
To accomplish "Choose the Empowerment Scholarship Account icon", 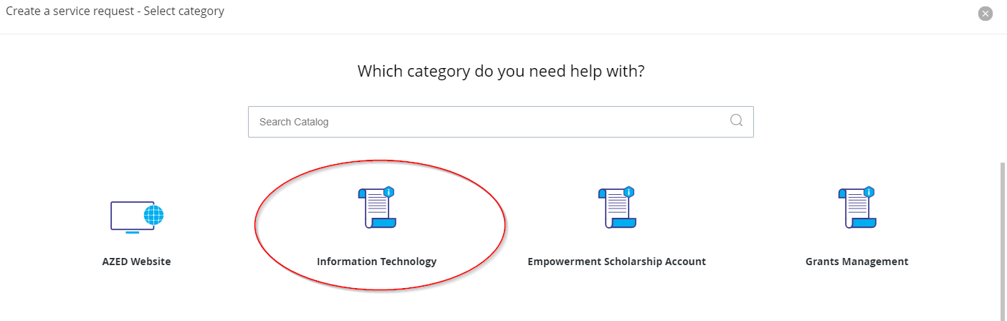I will point(617,207).
